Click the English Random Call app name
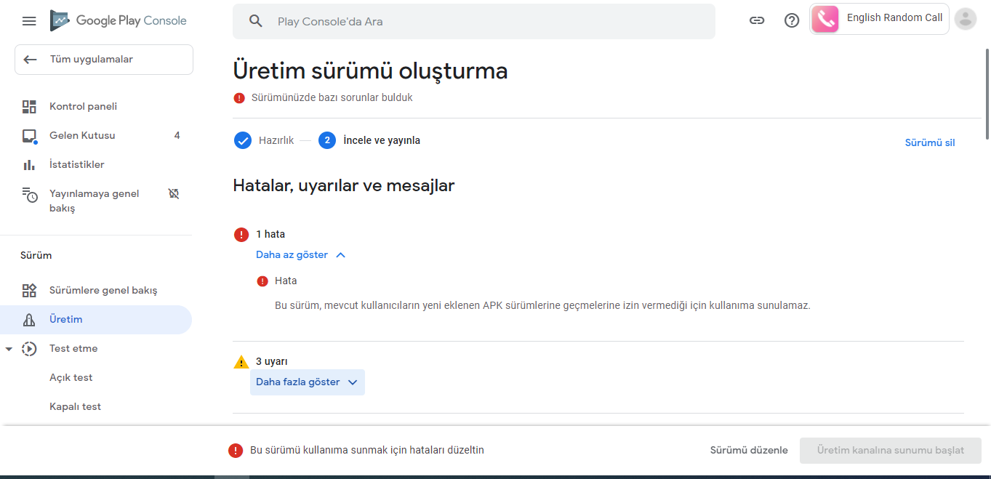This screenshot has width=991, height=479. (x=894, y=18)
